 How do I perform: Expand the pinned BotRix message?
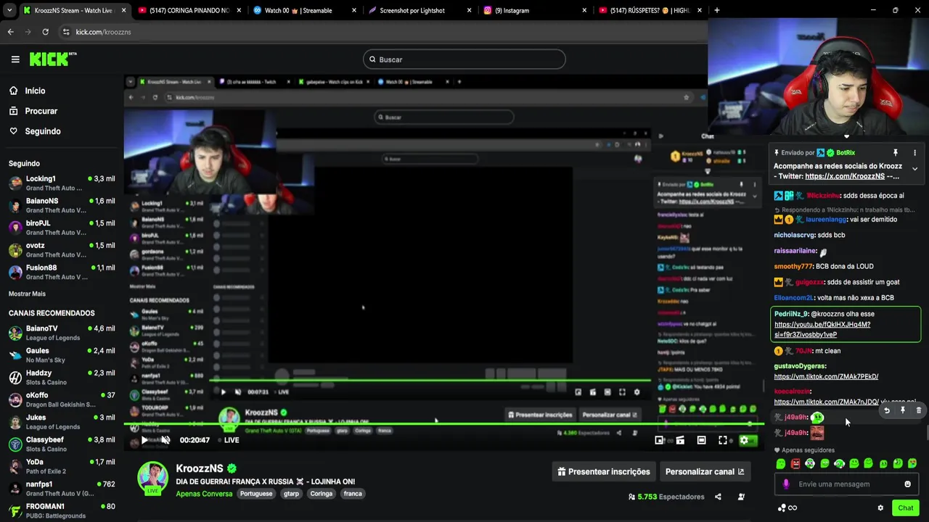point(914,169)
